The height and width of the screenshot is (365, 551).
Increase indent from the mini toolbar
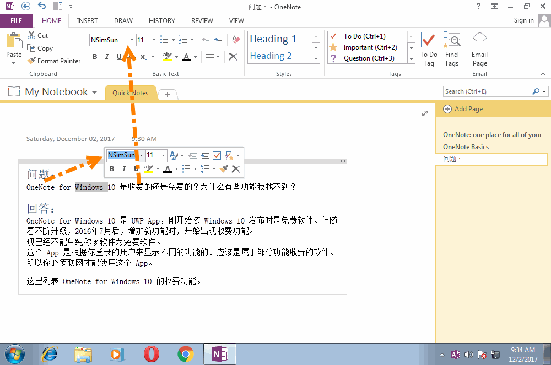pos(205,155)
